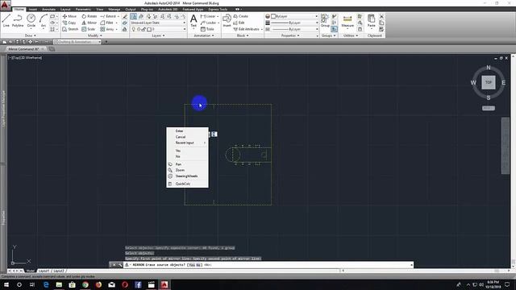
Task: Open the Text annotation tool
Action: tap(193, 20)
